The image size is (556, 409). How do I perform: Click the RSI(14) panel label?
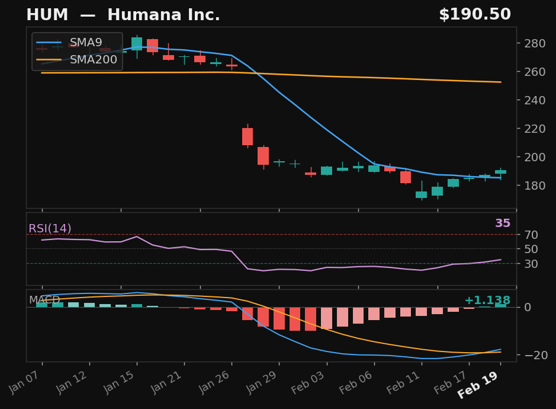[x=50, y=228]
